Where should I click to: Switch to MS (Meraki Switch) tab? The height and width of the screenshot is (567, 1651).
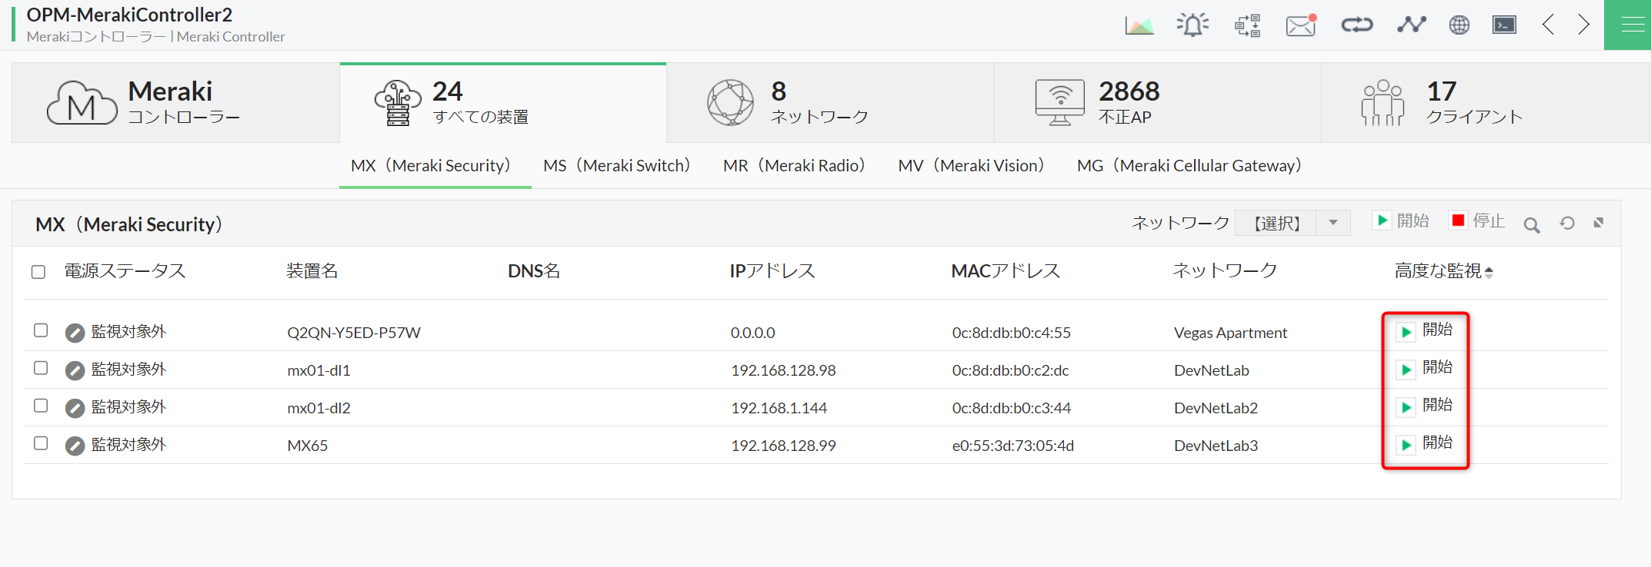click(x=618, y=165)
